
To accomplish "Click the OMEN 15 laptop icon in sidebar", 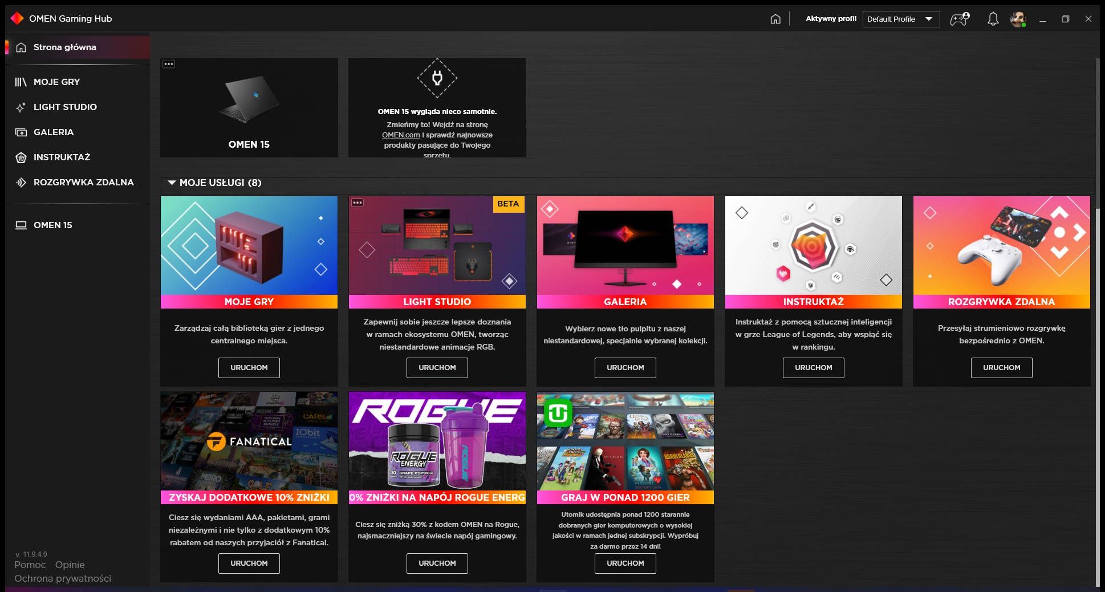I will coord(21,225).
